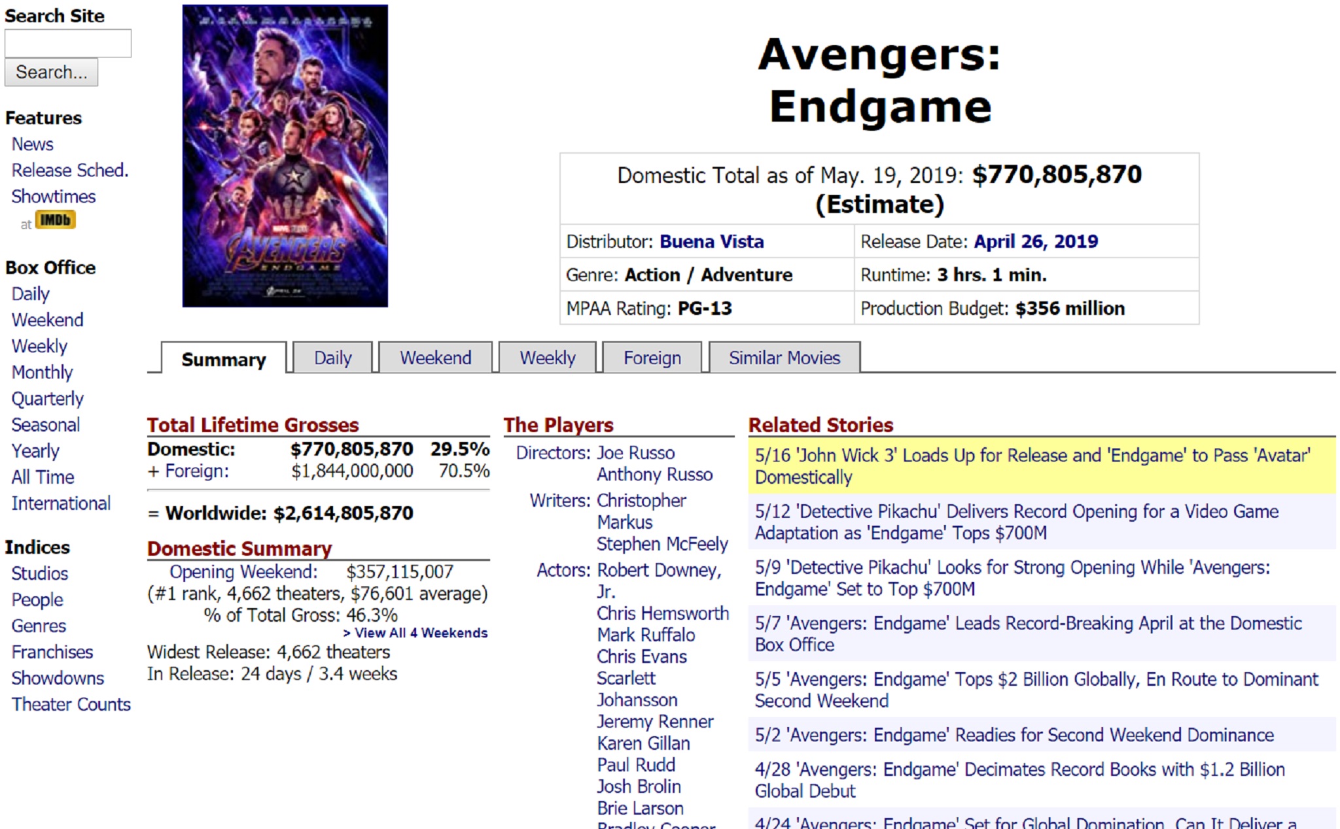Open writer Christopher Markus's page
1340x829 pixels.
(641, 511)
